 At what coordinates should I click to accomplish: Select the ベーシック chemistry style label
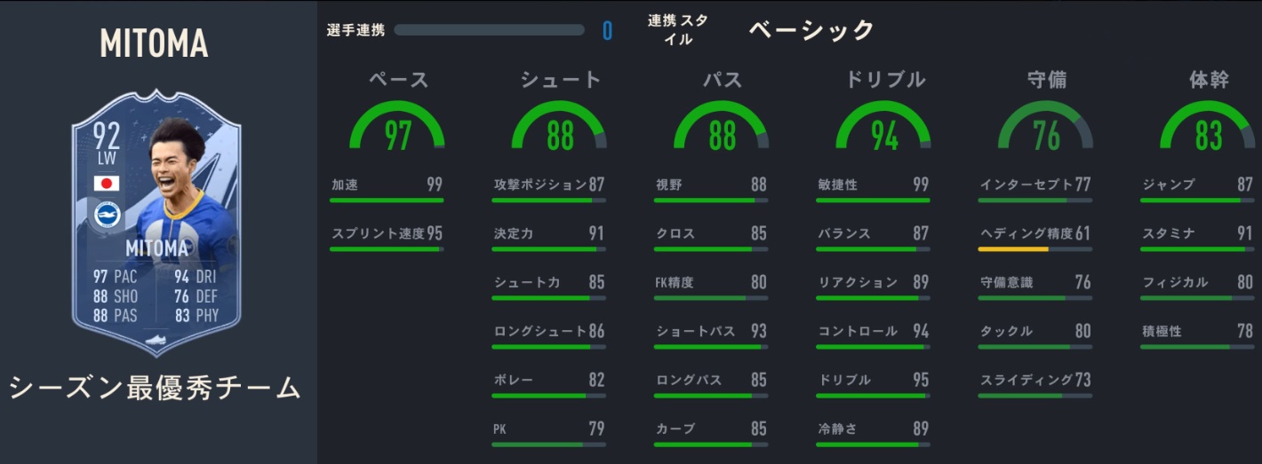[x=811, y=30]
